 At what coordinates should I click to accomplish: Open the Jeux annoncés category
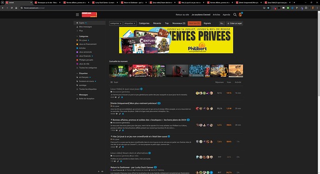click(x=84, y=52)
